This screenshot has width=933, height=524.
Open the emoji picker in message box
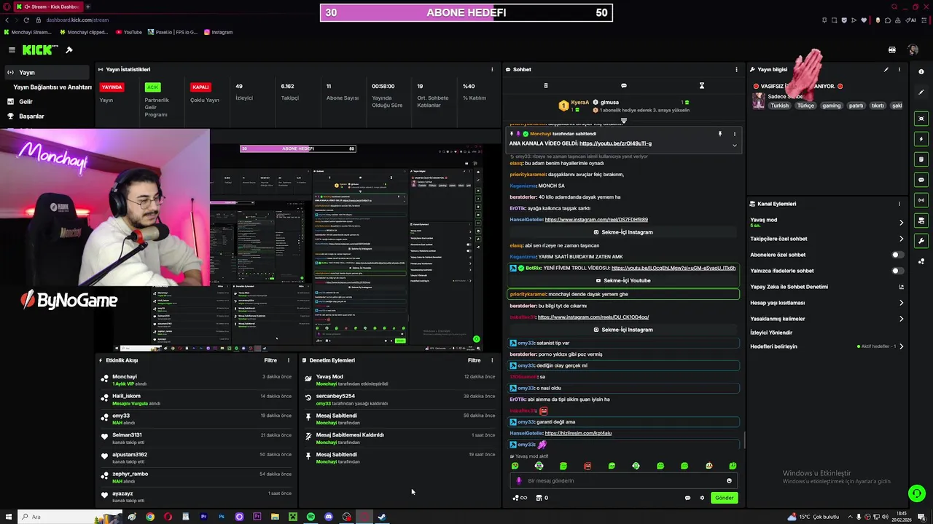click(729, 481)
